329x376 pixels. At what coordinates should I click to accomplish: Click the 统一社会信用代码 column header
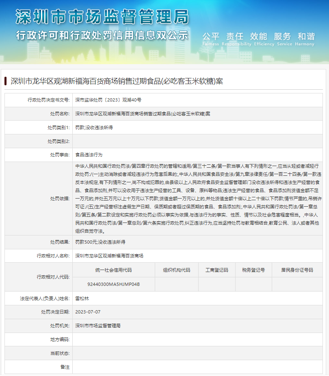click(113, 270)
